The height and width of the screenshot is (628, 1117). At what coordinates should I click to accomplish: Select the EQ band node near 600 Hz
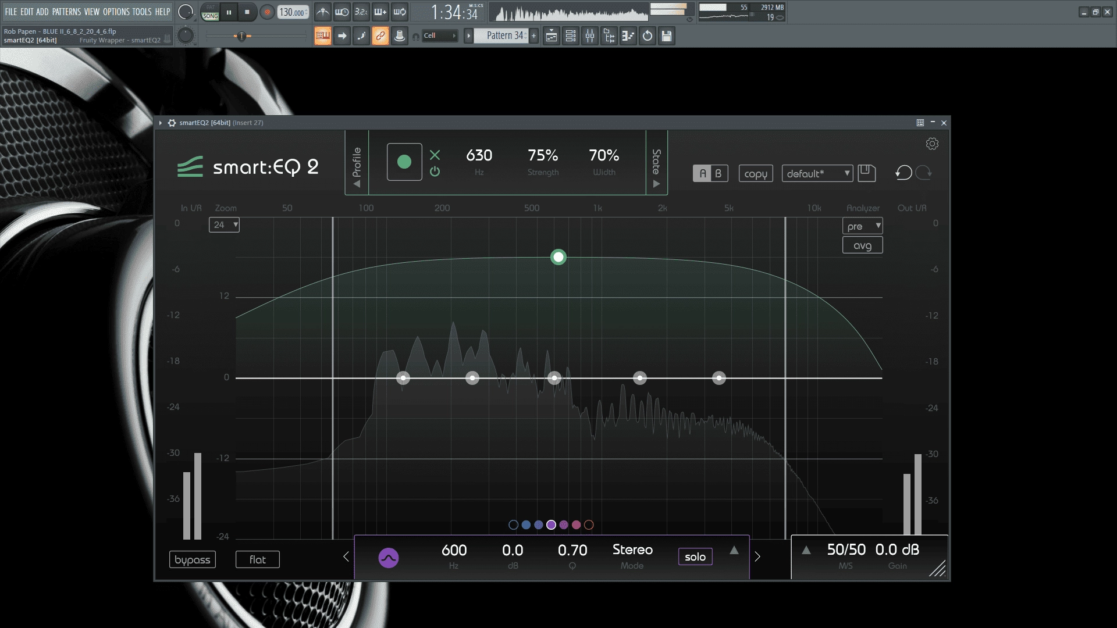(554, 378)
